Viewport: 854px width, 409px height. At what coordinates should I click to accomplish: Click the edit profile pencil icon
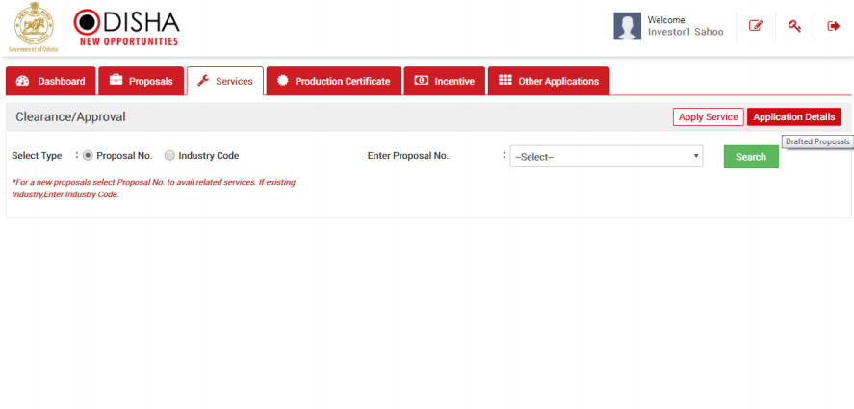point(756,26)
